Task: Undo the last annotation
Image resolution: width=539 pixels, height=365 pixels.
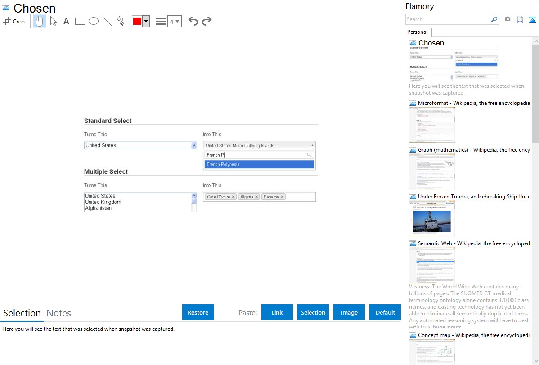Action: [x=193, y=21]
